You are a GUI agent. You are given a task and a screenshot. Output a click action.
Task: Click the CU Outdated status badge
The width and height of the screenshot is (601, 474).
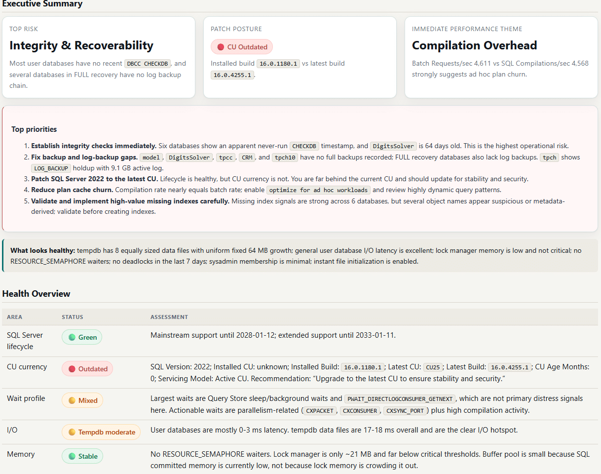click(242, 47)
